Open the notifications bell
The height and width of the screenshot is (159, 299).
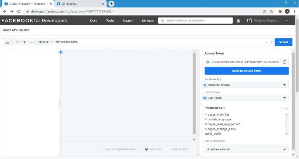(238, 21)
